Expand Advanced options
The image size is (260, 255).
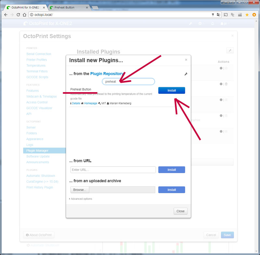(81, 199)
